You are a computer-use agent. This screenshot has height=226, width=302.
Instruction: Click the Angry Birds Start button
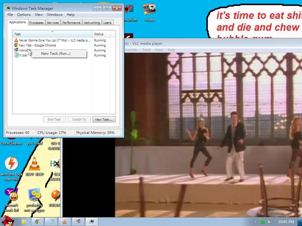point(8,221)
